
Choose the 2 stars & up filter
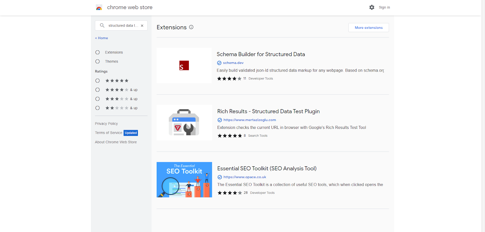98,108
